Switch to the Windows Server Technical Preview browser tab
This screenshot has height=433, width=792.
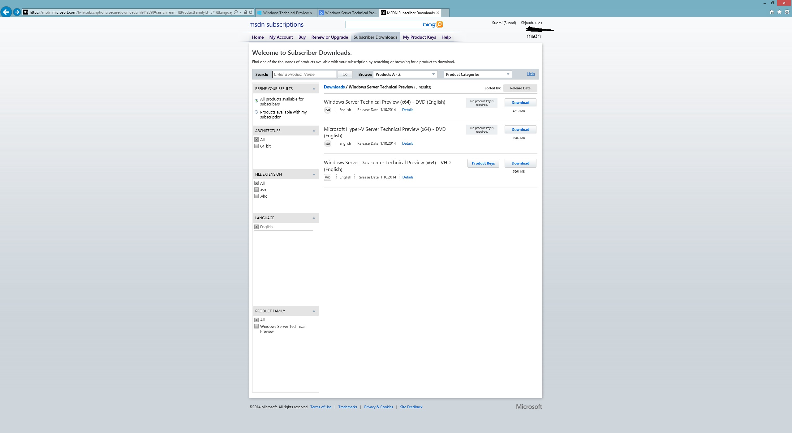coord(348,13)
